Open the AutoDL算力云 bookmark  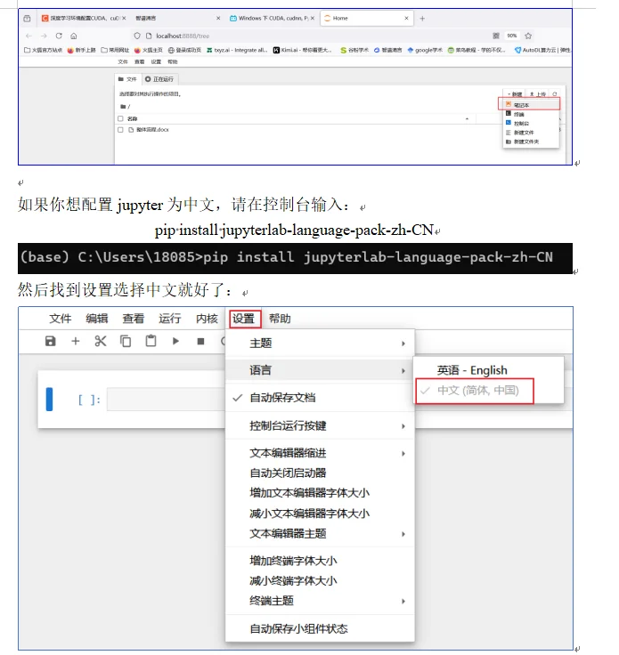pos(542,50)
